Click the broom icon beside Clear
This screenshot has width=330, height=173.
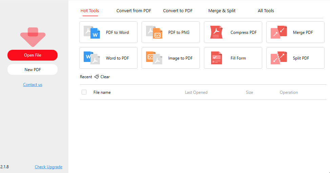(x=97, y=77)
